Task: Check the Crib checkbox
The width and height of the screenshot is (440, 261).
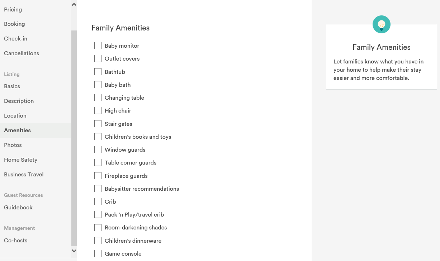Action: [98, 201]
